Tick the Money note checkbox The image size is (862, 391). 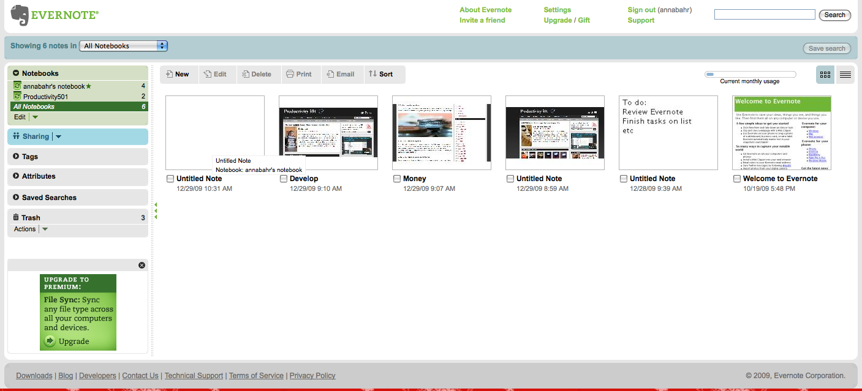[397, 179]
